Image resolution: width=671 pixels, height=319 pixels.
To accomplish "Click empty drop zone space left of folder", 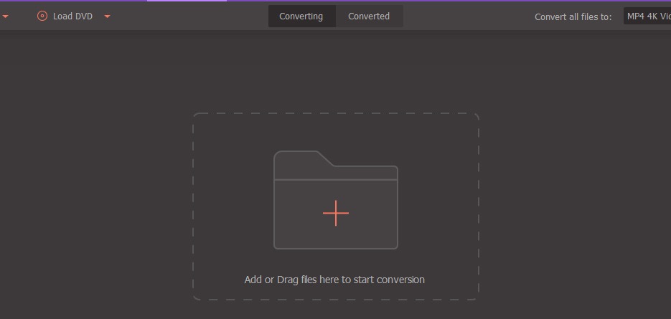I will (x=233, y=201).
